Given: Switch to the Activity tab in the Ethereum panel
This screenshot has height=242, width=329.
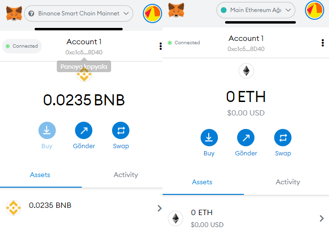Looking at the screenshot, I should coord(288,182).
